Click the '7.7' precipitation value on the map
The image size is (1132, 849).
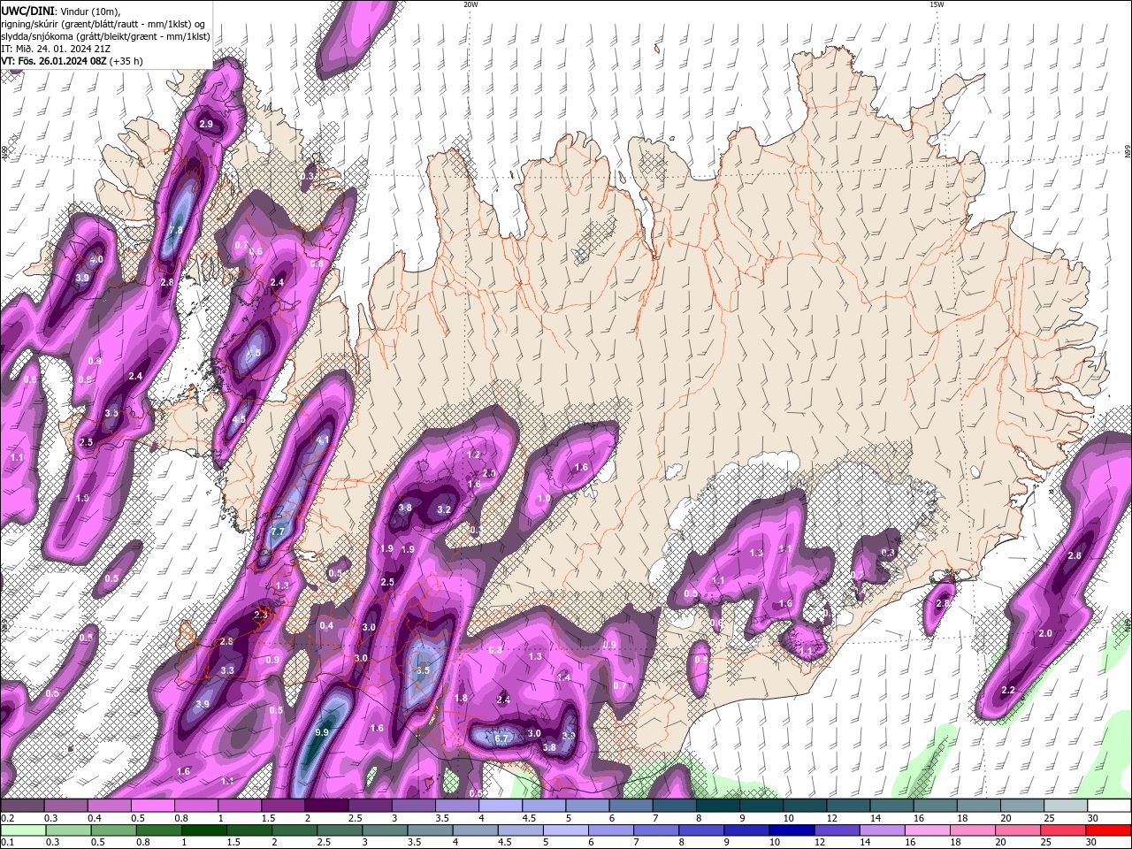click(x=277, y=532)
